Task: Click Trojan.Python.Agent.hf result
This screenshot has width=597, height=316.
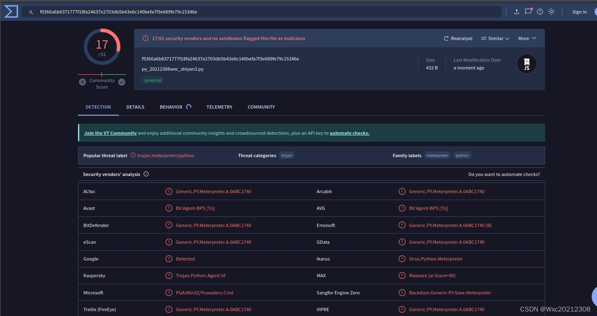Action: (200, 276)
